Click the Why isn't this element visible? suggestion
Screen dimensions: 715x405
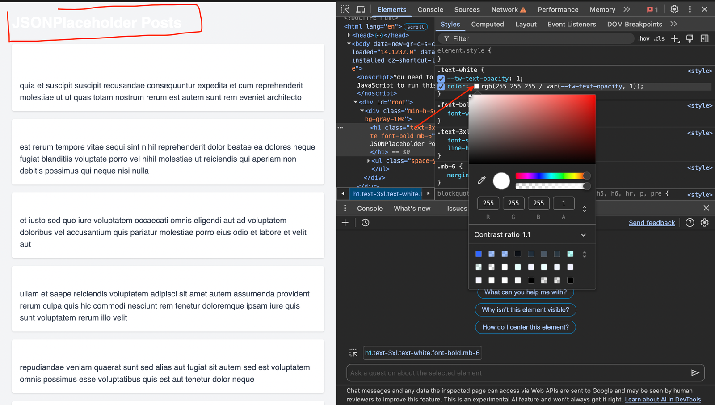tap(526, 310)
